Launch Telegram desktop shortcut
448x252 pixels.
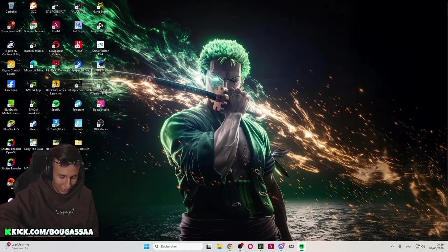click(78, 106)
